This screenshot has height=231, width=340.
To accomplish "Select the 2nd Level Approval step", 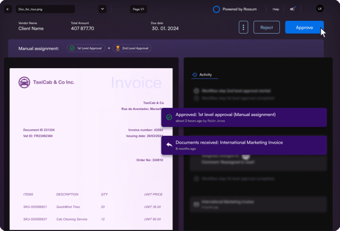I will (132, 48).
